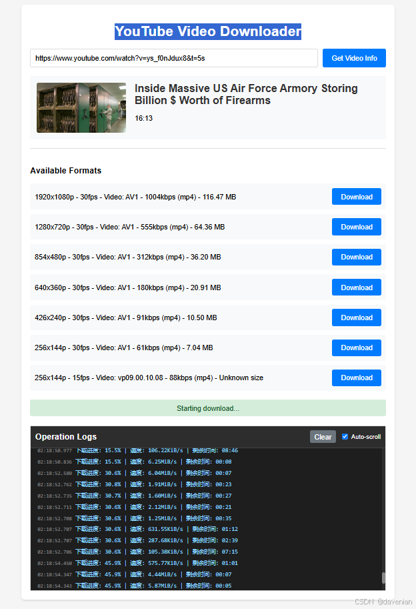Download the 640x360p 20.91 MB format
Viewport: 416px width, 609px height.
pyautogui.click(x=356, y=287)
